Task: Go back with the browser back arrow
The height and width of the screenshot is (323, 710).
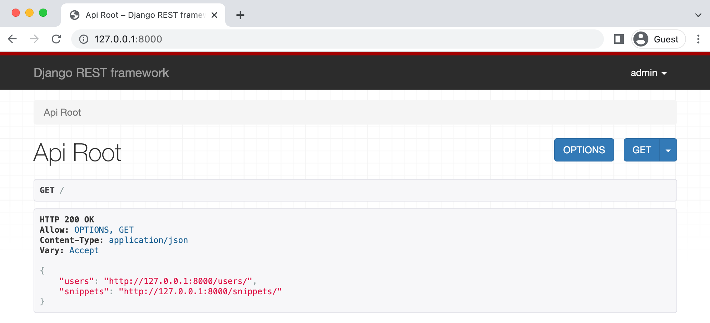Action: pyautogui.click(x=12, y=39)
